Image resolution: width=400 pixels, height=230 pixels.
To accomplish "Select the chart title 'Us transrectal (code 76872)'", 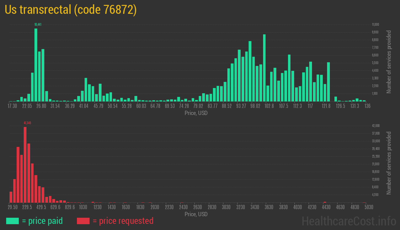I will (70, 10).
